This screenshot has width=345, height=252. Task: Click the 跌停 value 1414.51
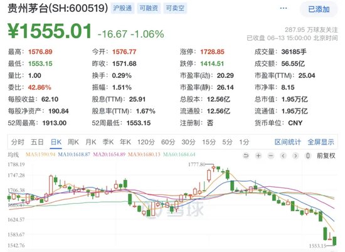[x=212, y=64]
